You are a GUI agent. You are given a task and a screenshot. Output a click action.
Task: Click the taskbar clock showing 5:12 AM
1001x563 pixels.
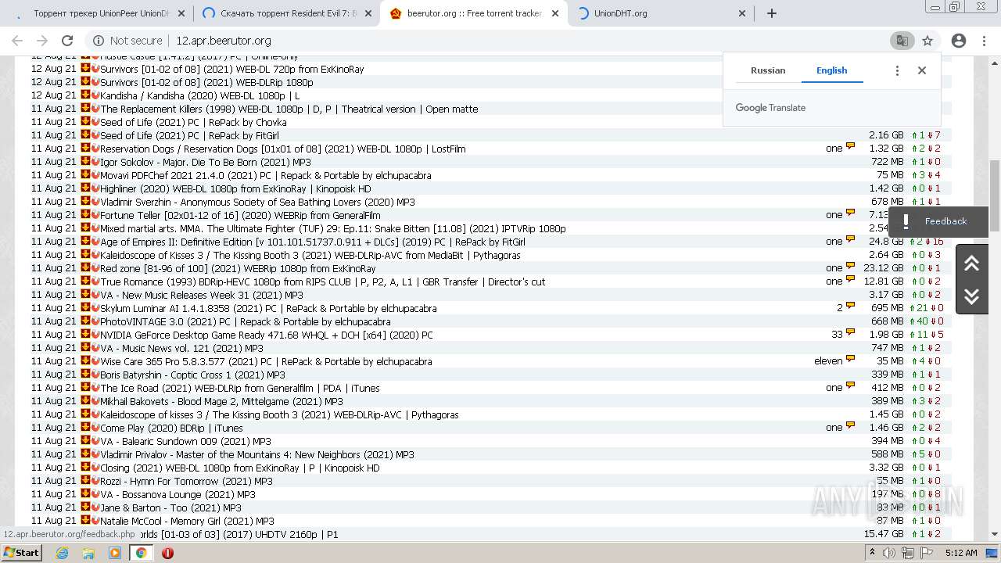point(961,553)
